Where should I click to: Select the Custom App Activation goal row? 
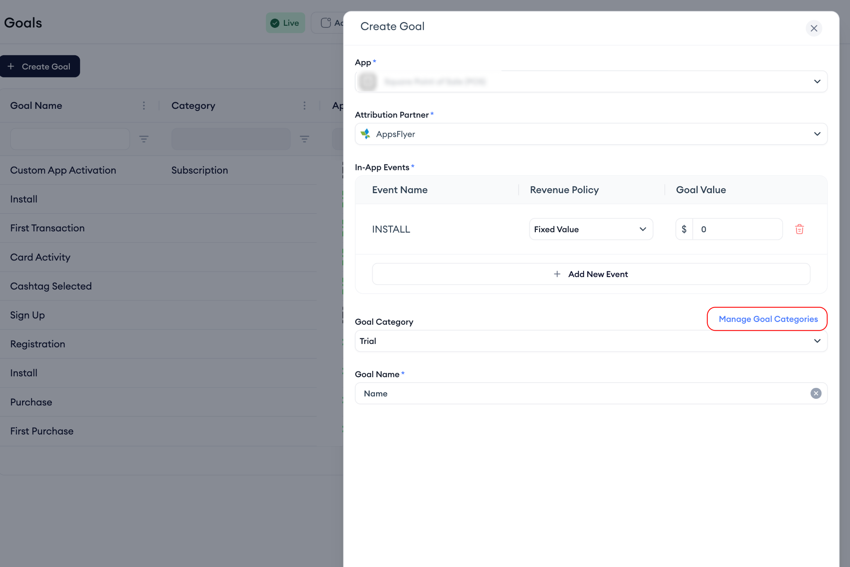pyautogui.click(x=63, y=170)
